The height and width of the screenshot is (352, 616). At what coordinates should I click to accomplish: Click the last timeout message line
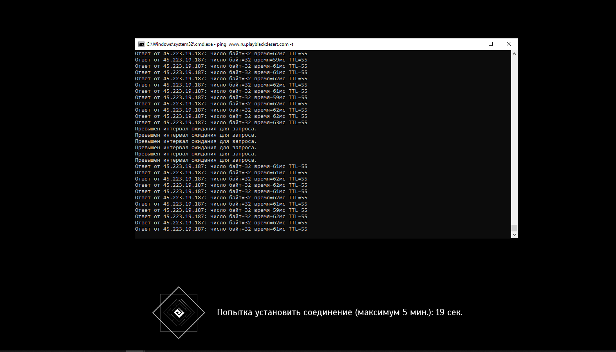click(x=196, y=160)
